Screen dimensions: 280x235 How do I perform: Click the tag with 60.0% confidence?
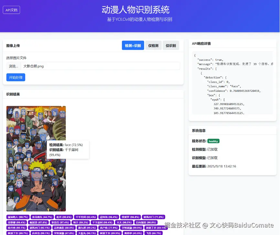64,228
